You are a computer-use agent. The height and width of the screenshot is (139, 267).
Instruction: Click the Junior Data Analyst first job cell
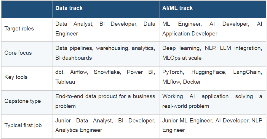click(105, 126)
